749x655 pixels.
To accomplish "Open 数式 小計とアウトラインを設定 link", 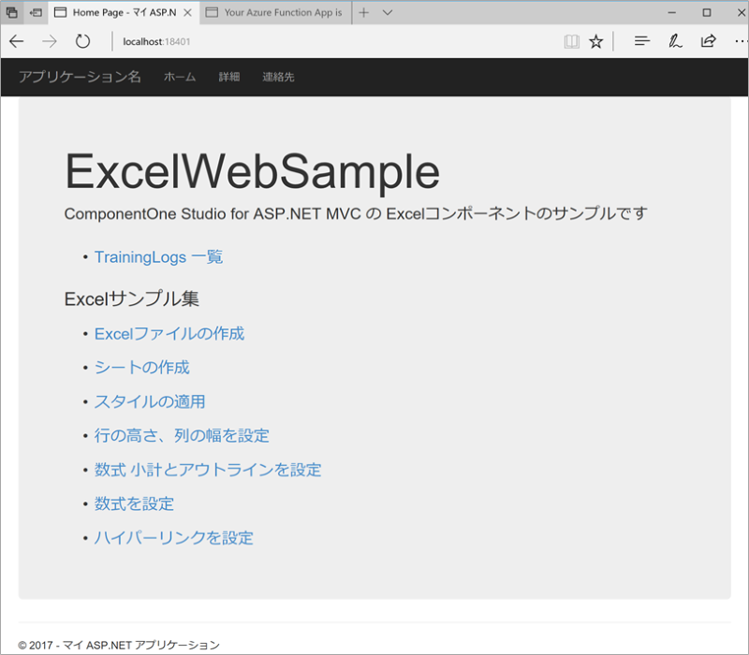I will pyautogui.click(x=208, y=470).
